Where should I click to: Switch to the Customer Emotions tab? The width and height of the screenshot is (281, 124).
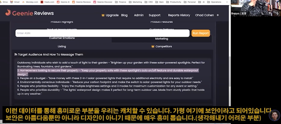pyautogui.click(x=62, y=38)
